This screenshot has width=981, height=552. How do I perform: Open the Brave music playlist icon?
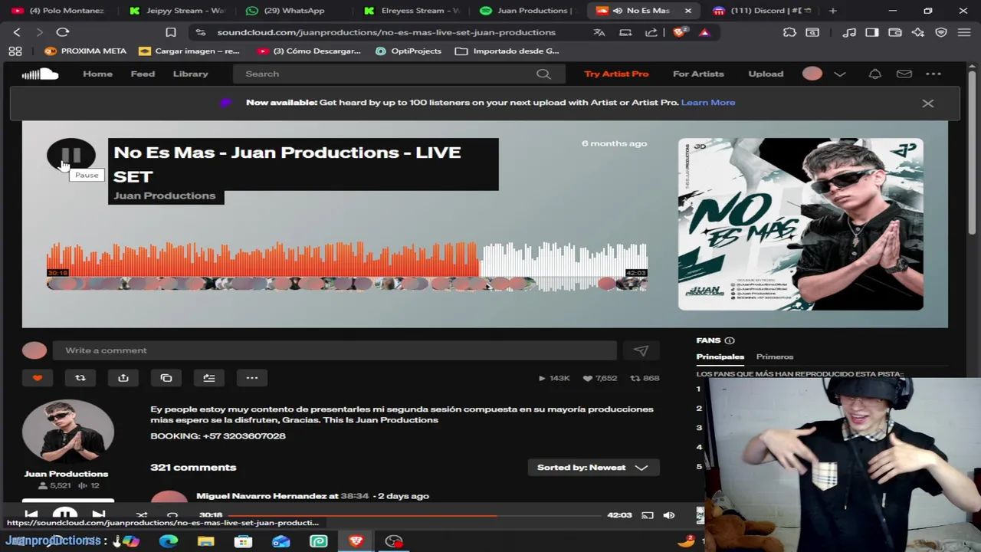[x=849, y=32]
